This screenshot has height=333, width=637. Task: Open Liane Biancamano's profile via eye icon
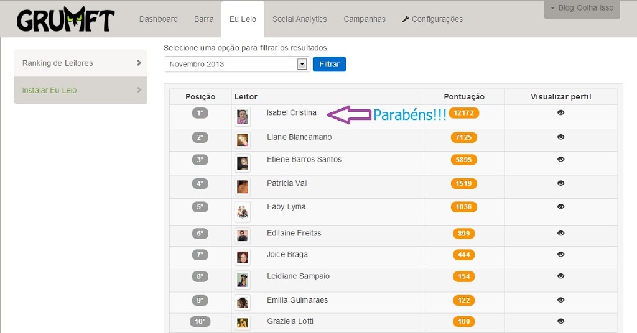pyautogui.click(x=560, y=137)
